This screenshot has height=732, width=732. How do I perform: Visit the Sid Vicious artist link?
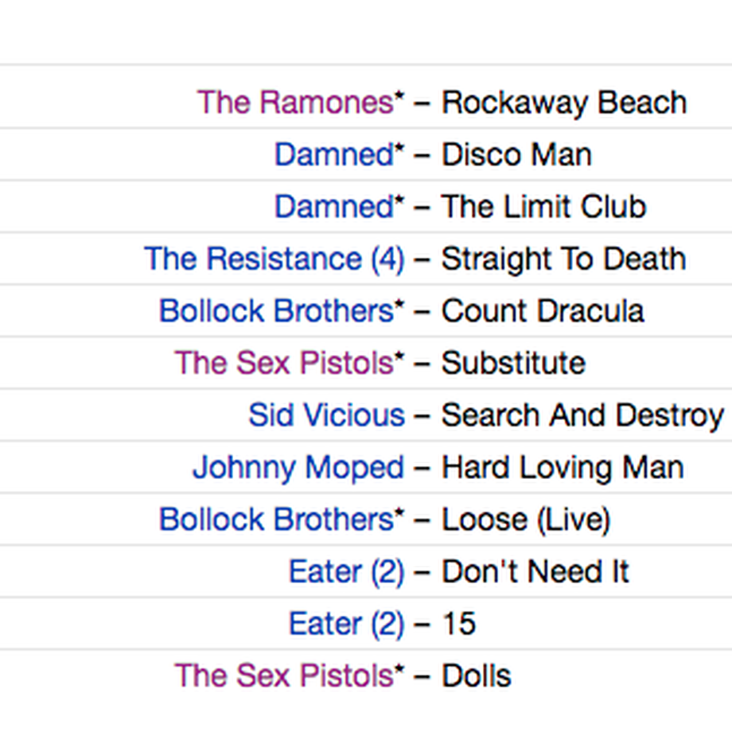click(326, 415)
